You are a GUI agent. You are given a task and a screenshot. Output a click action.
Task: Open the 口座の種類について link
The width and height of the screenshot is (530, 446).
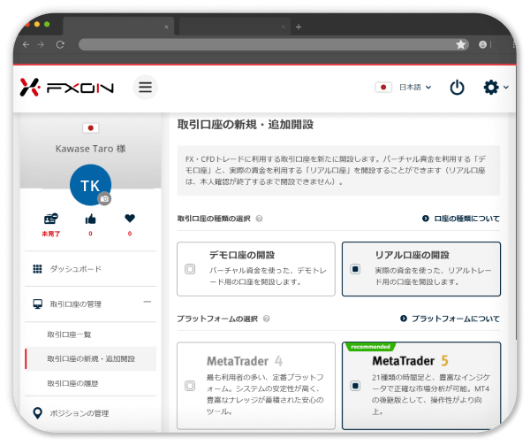(461, 219)
